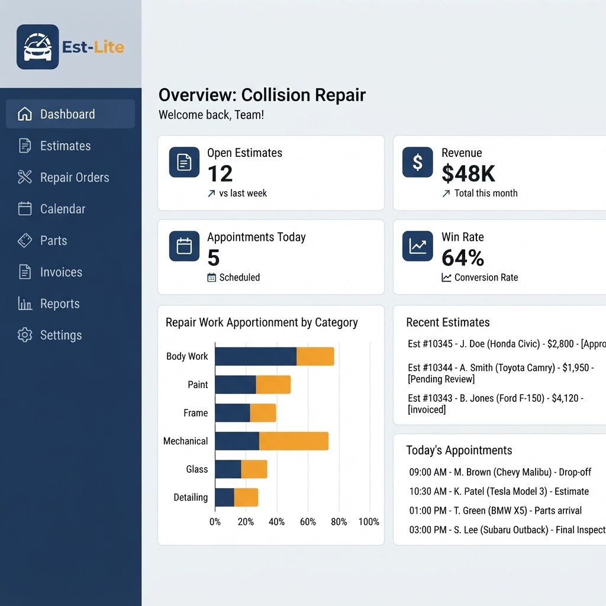
Task: Click the Recent Estimates heading
Action: [x=447, y=323]
